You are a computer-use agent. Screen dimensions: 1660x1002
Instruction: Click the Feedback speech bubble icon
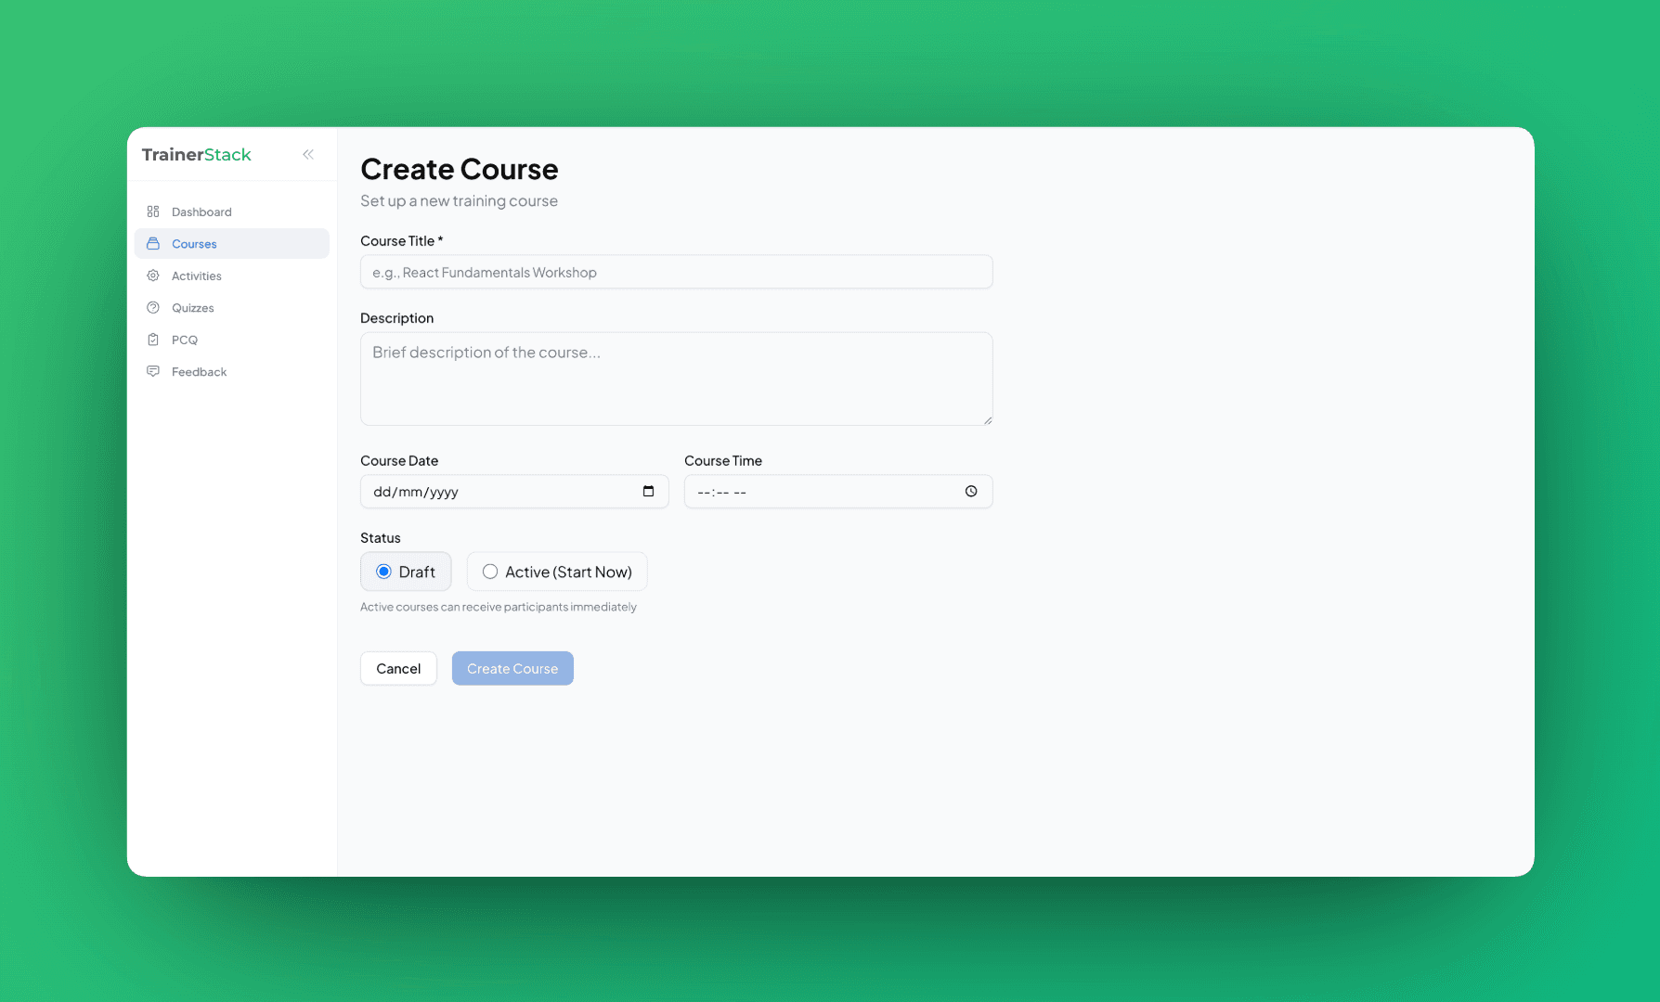(153, 371)
